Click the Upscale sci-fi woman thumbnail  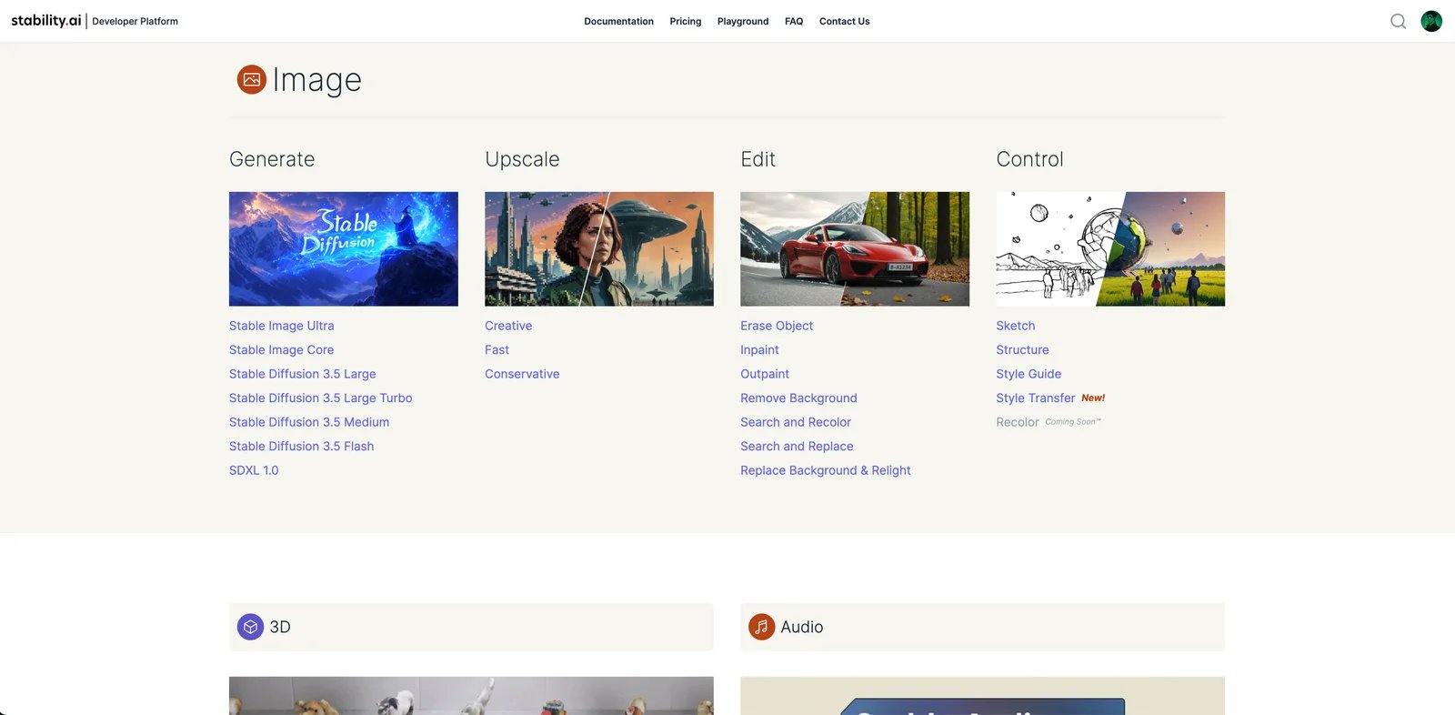[x=598, y=248]
